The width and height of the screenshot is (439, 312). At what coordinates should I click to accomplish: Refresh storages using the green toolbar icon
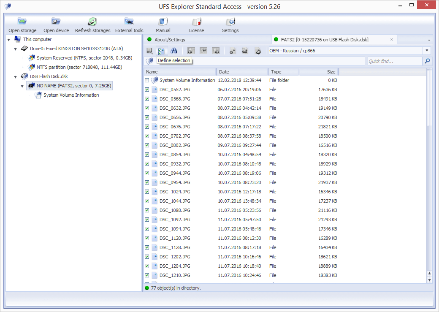[x=92, y=22]
